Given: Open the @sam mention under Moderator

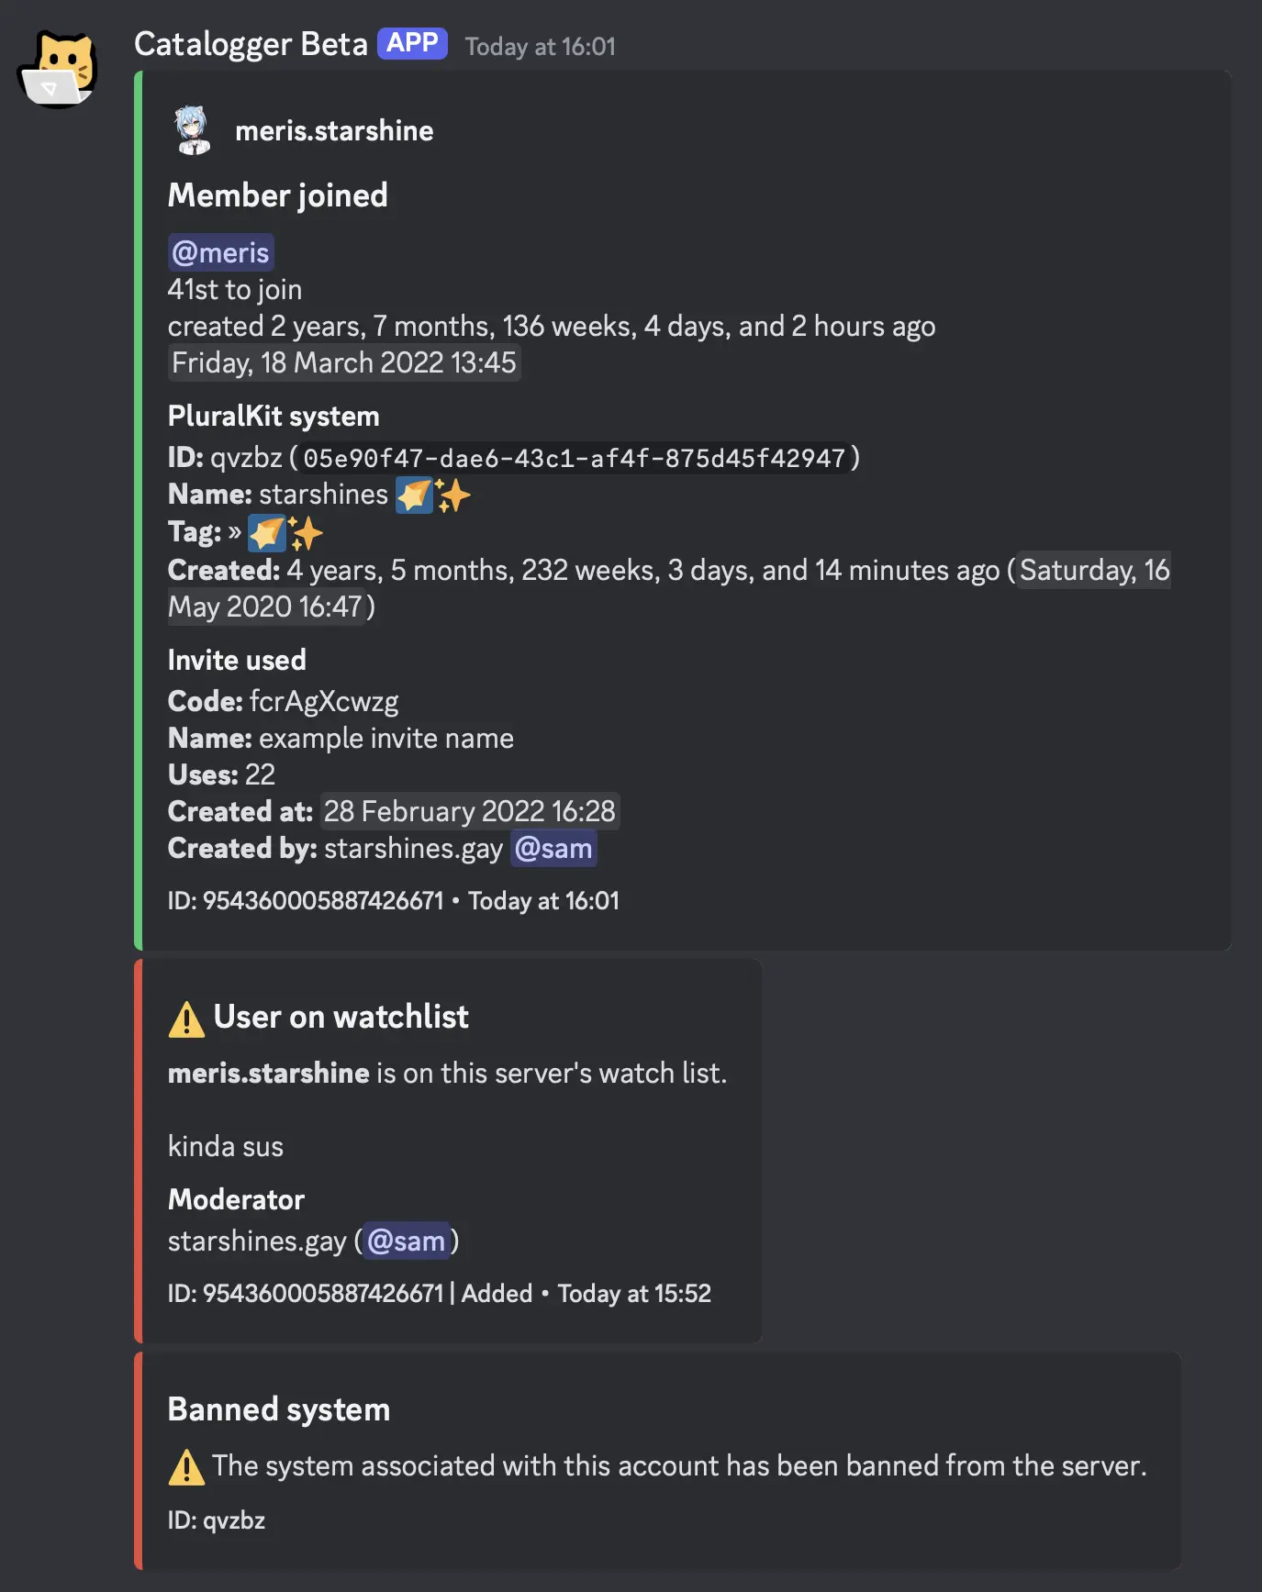Looking at the screenshot, I should pyautogui.click(x=407, y=1241).
